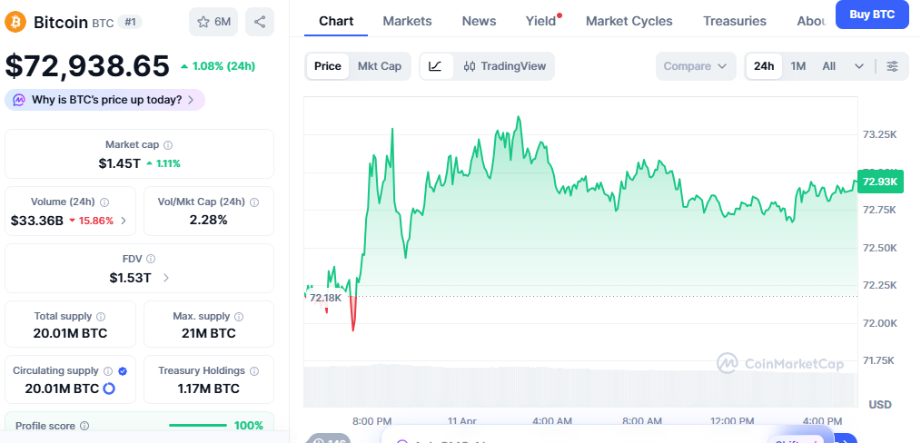This screenshot has width=921, height=443.
Task: Open the Market cap info tooltip icon
Action: point(168,145)
